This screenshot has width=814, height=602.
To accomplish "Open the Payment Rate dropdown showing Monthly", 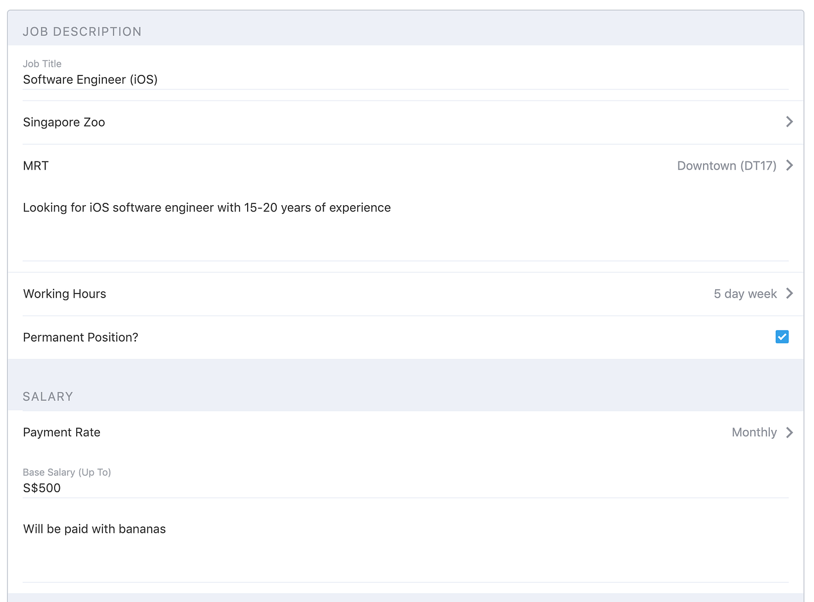I will [x=407, y=432].
